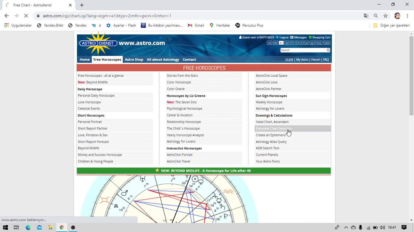This screenshot has width=414, height=232.
Task: Open the Windows notification center
Action: coord(404,227)
